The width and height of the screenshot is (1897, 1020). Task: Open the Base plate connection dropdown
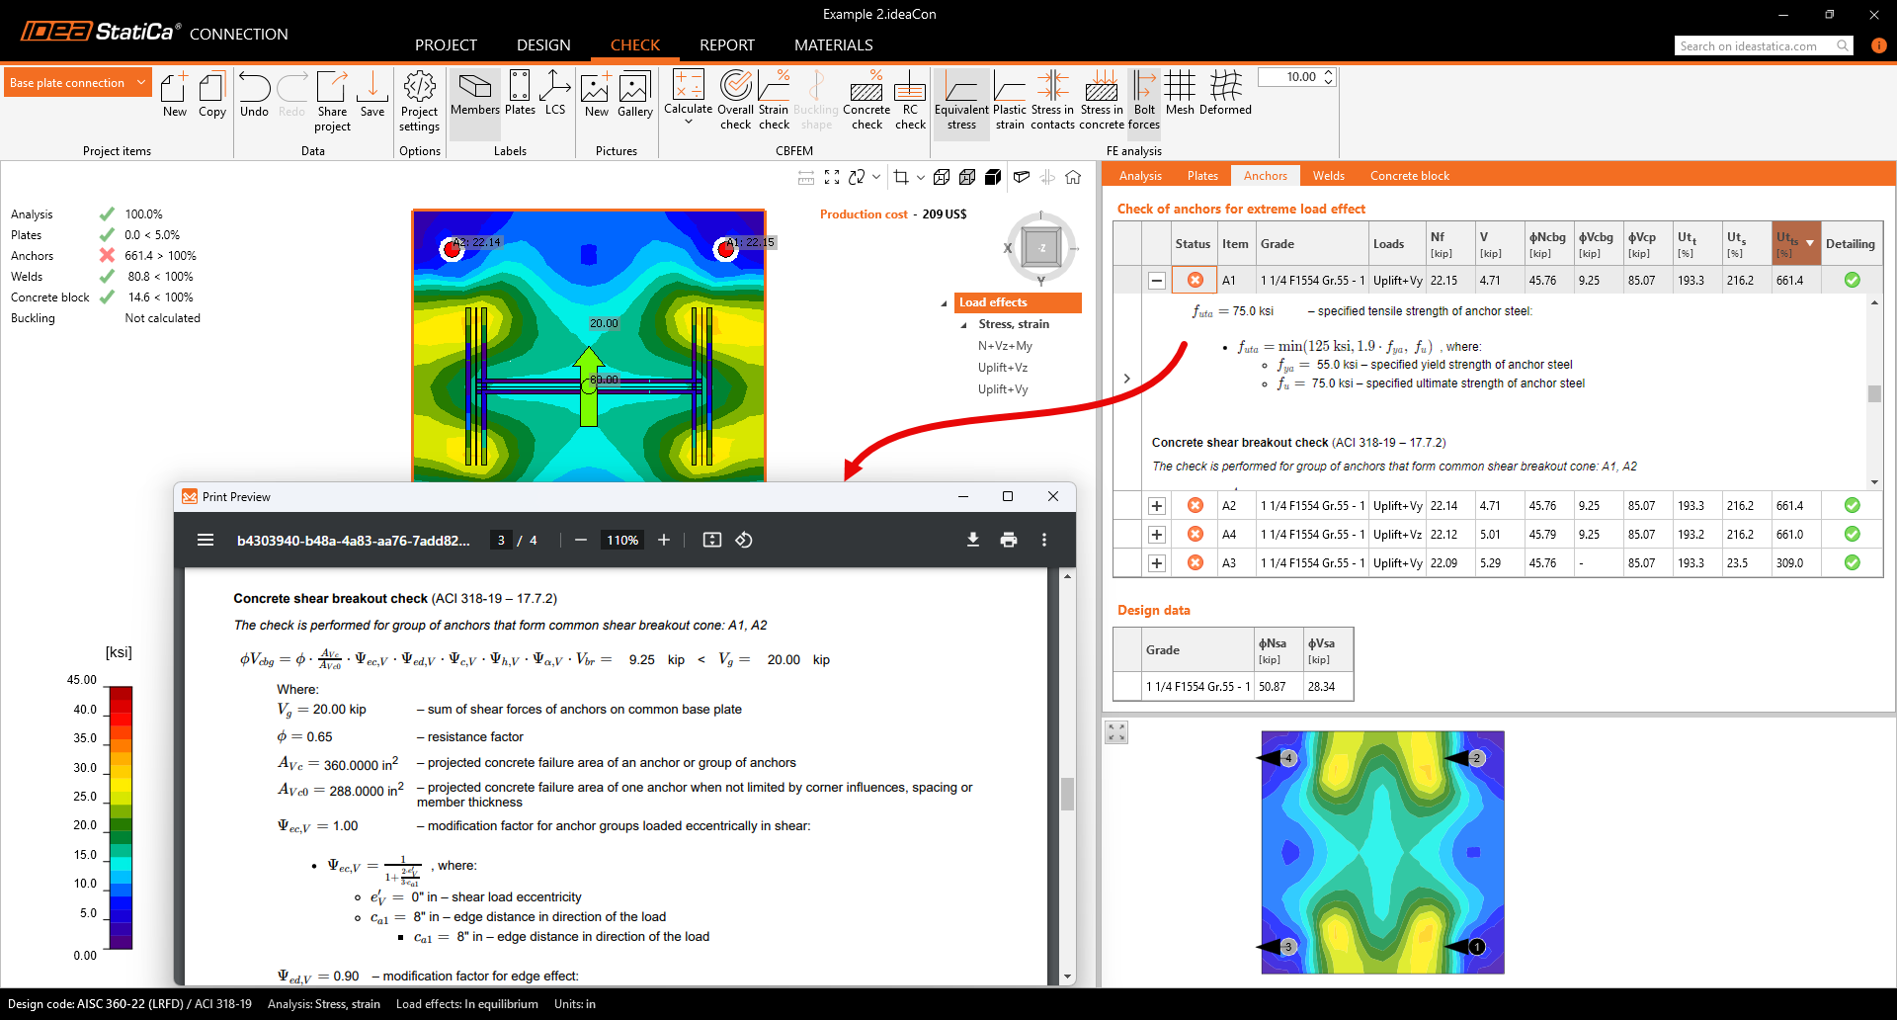(x=78, y=83)
